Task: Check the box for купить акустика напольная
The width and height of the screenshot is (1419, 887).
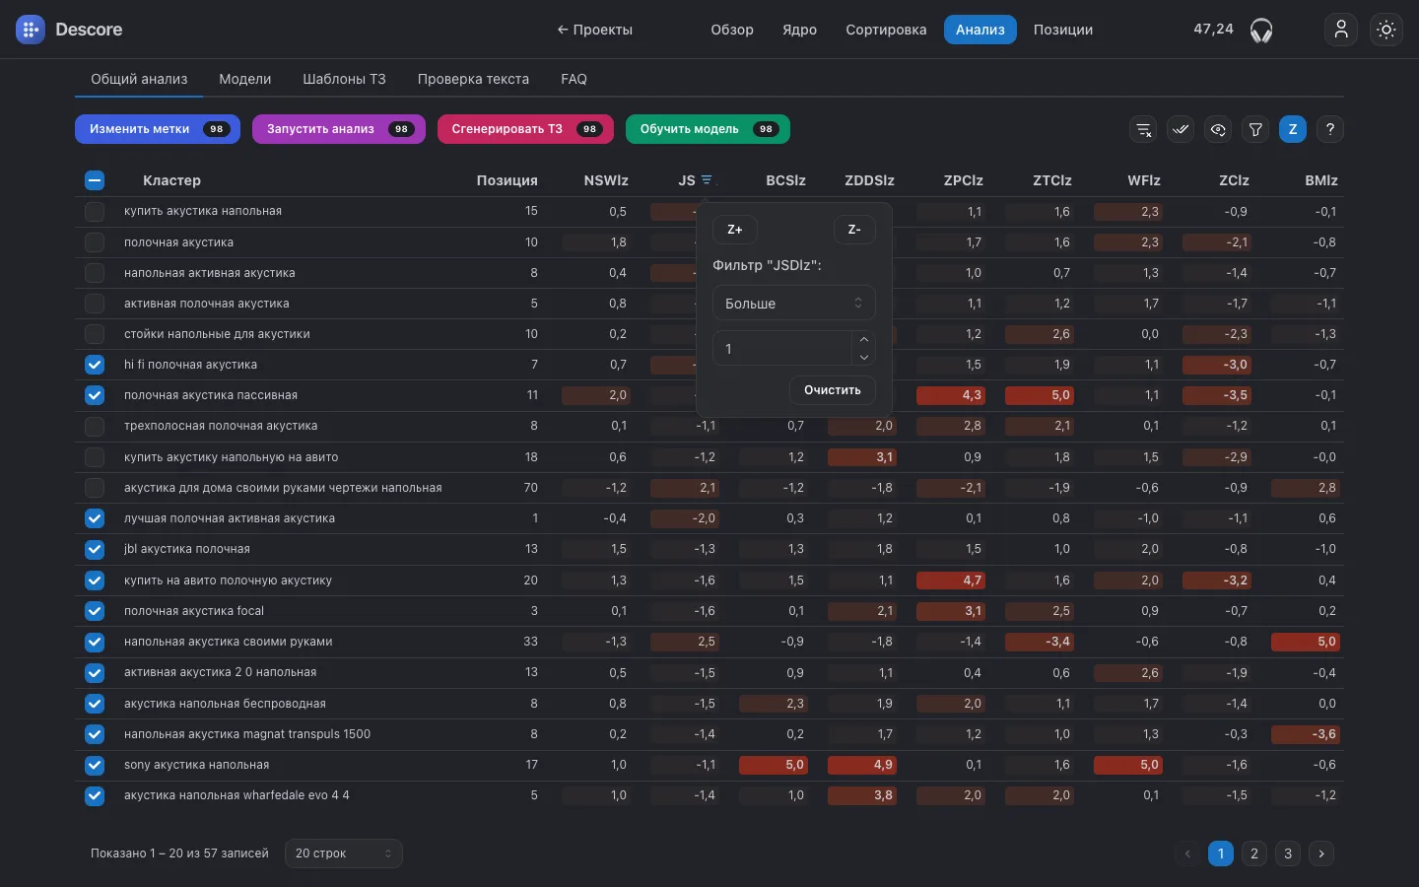Action: [x=95, y=211]
